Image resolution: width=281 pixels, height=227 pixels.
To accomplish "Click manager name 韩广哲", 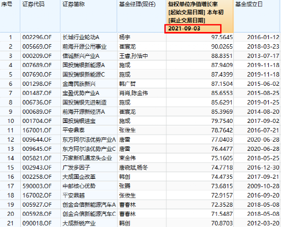I will pyautogui.click(x=127, y=84).
